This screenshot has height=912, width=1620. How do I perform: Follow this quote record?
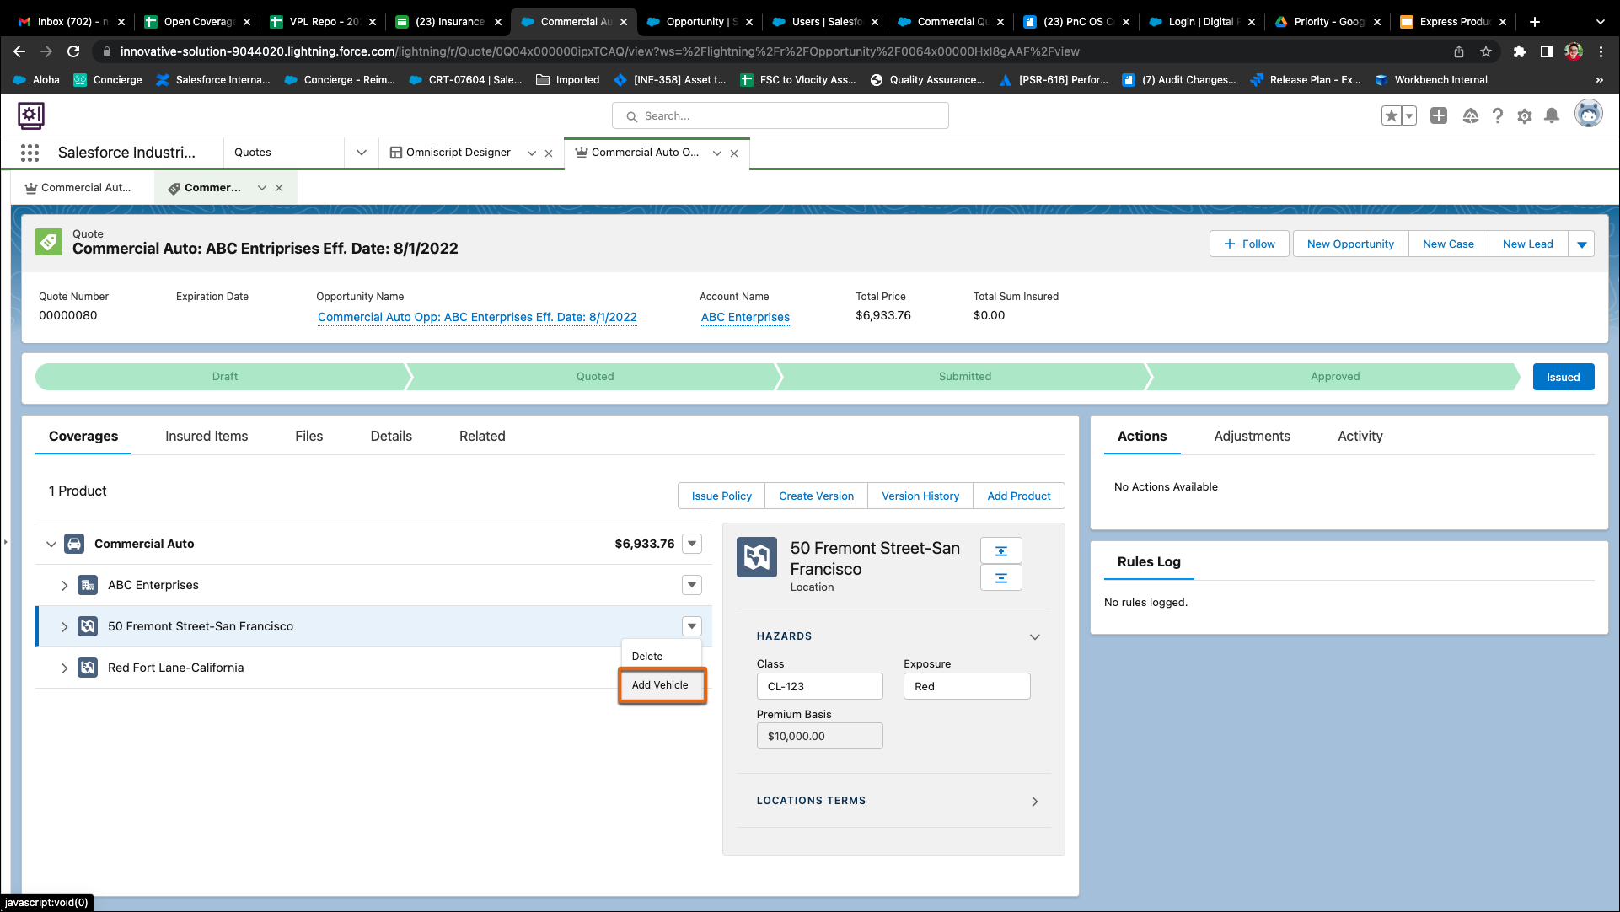pos(1249,244)
